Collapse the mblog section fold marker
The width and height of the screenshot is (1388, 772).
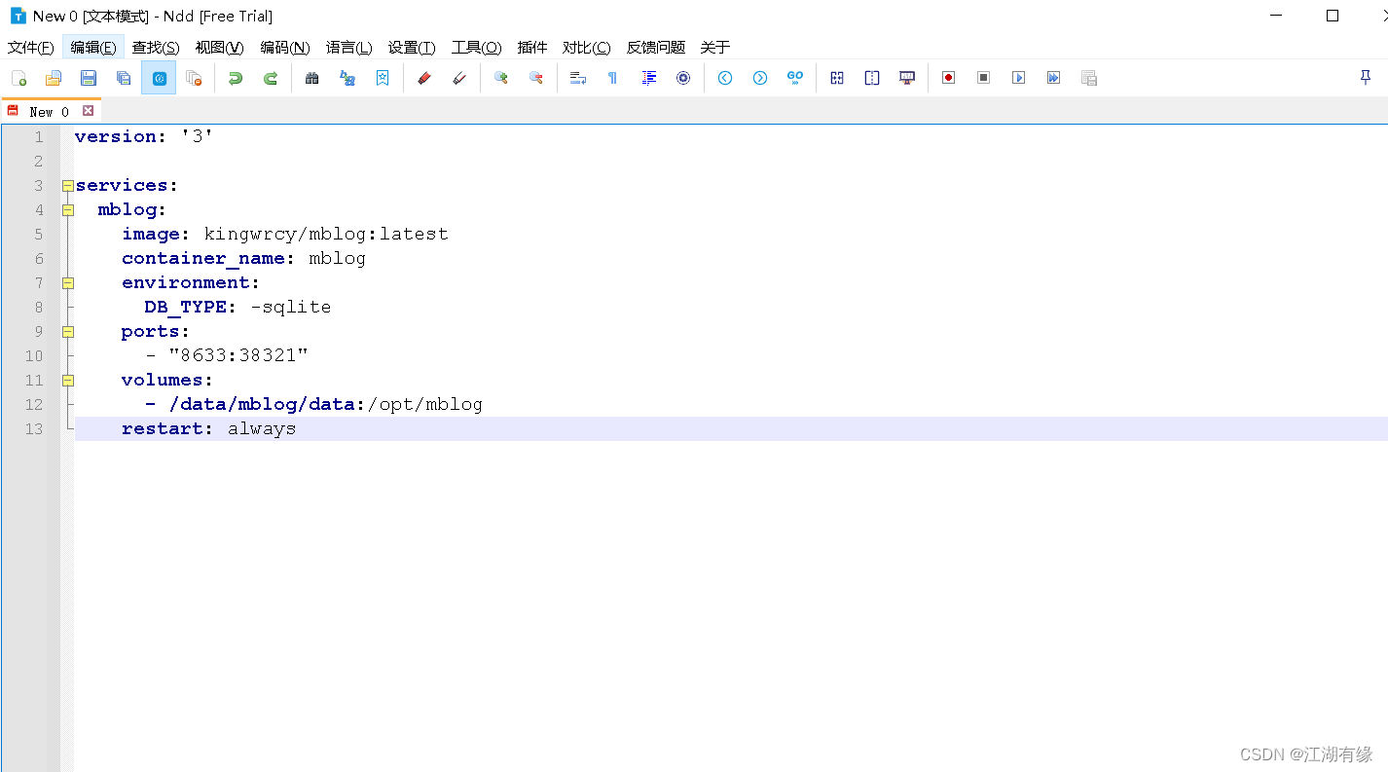click(x=66, y=209)
